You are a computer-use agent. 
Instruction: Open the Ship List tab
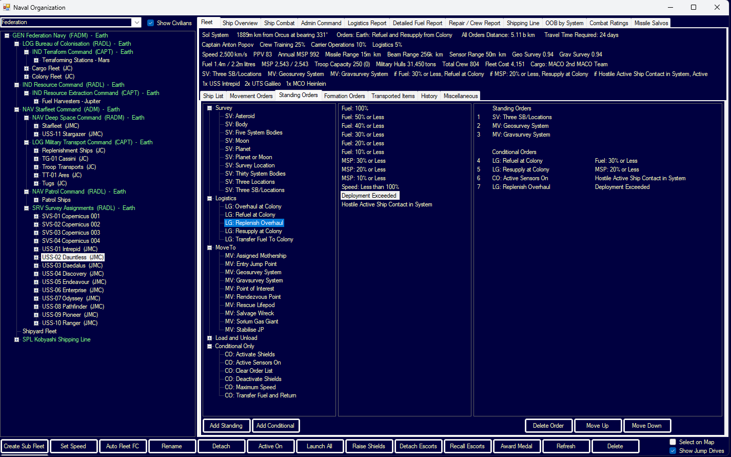point(213,96)
